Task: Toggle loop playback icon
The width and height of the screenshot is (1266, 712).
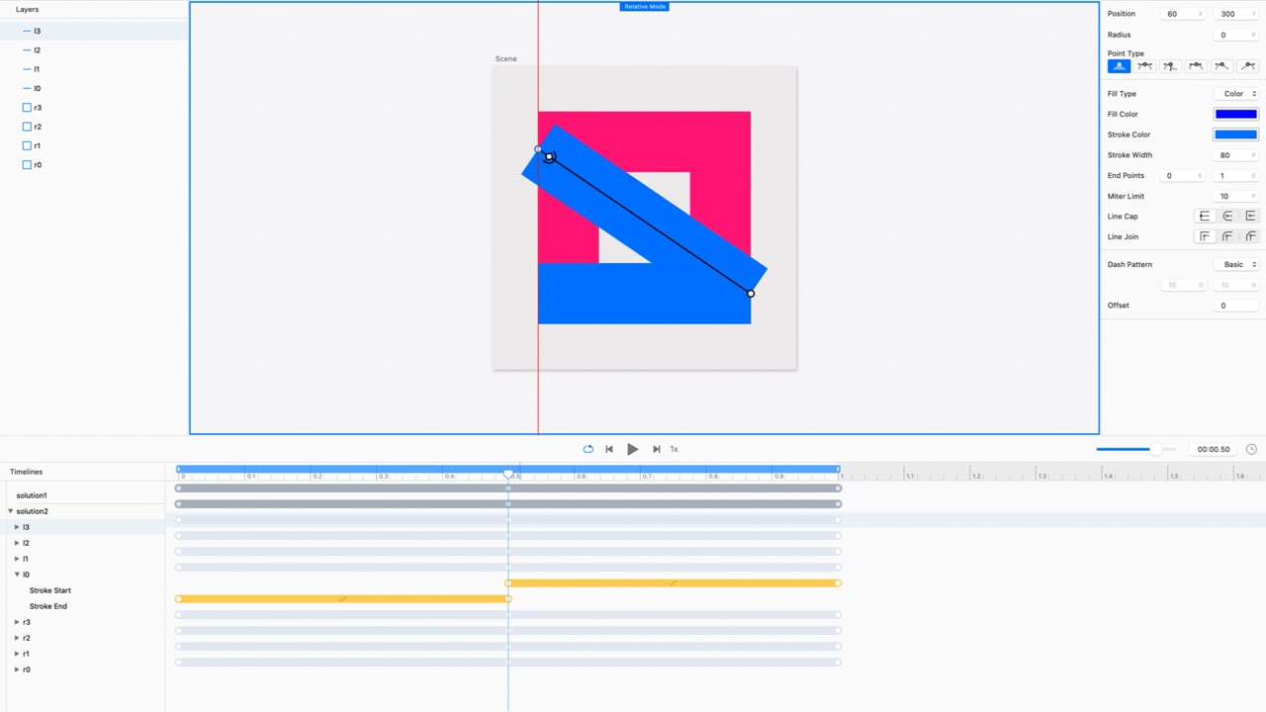Action: [x=588, y=449]
